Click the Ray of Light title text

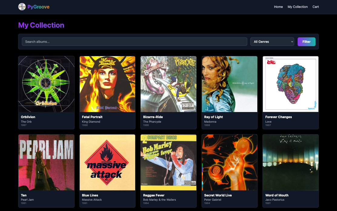[x=213, y=117]
